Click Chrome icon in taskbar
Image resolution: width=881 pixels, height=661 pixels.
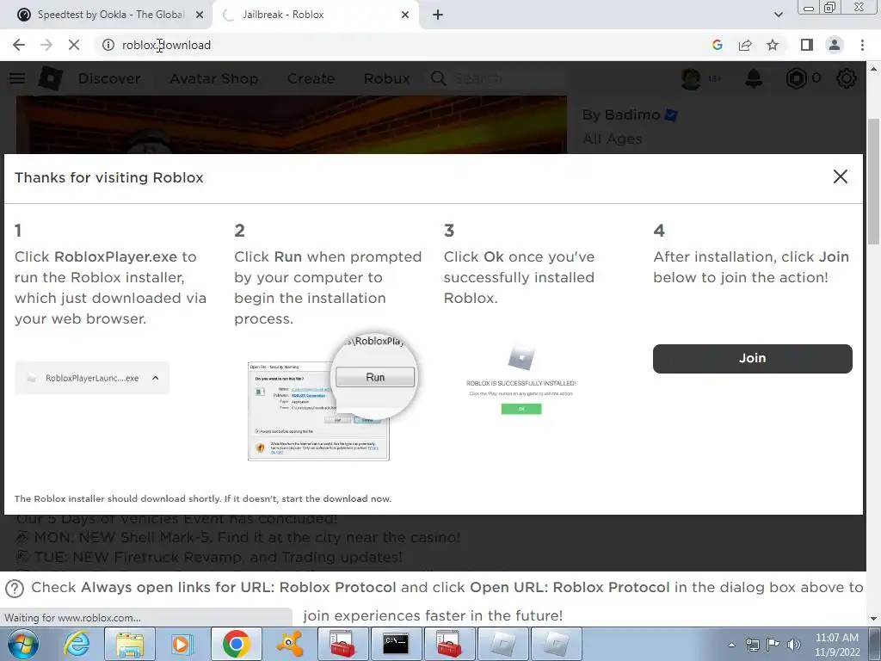pos(236,644)
